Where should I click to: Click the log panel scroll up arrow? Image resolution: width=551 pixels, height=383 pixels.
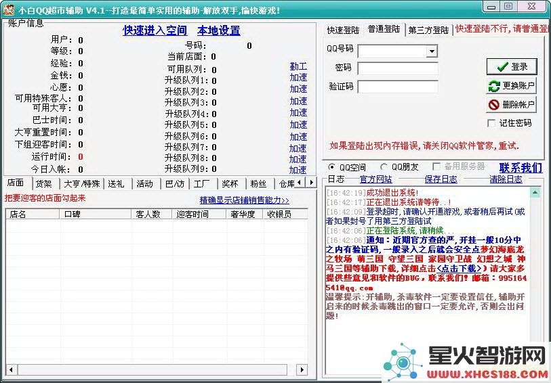coord(535,193)
